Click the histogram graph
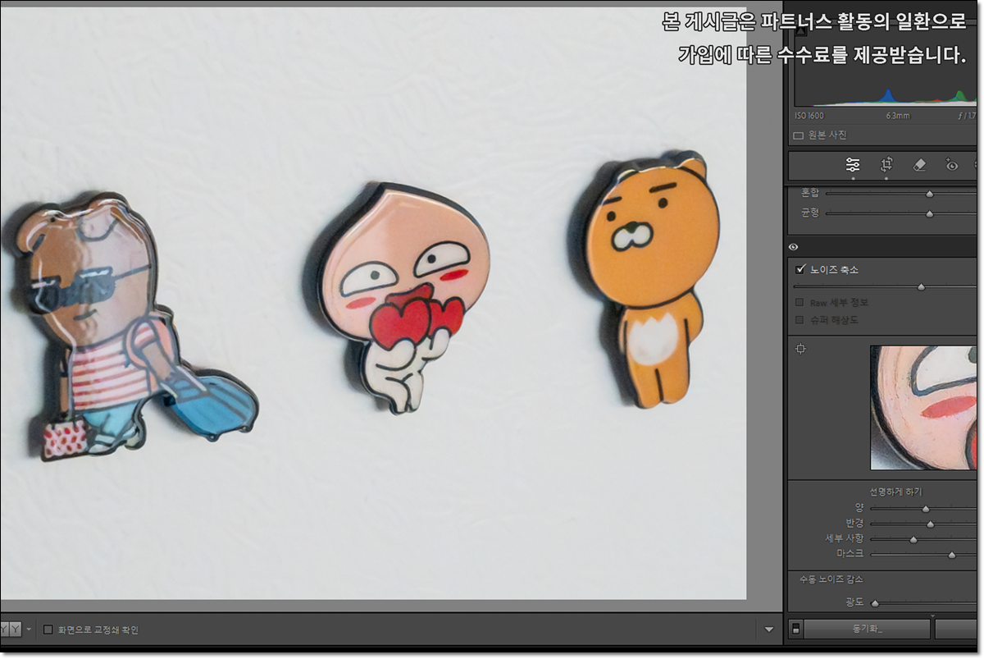Image resolution: width=984 pixels, height=659 pixels. click(885, 67)
